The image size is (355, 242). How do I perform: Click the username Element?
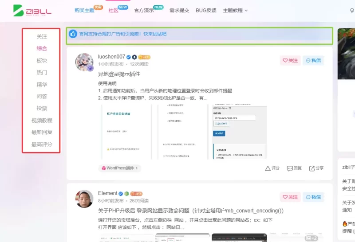click(108, 193)
